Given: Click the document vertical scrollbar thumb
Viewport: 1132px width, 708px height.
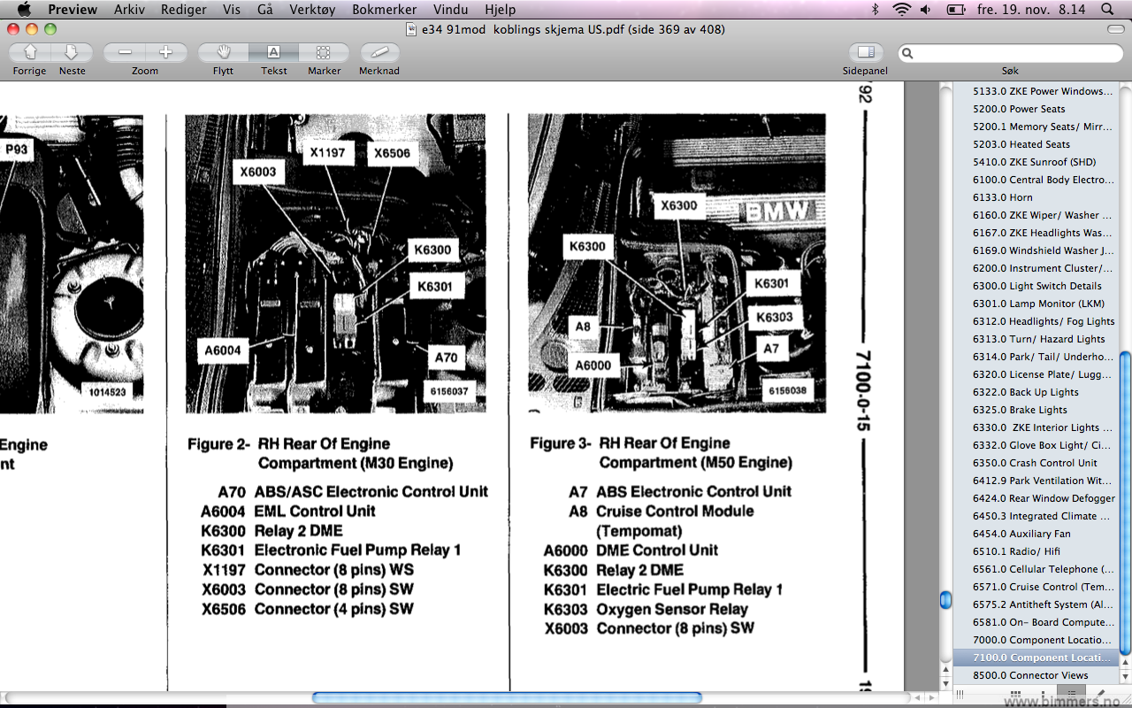Looking at the screenshot, I should pos(946,600).
